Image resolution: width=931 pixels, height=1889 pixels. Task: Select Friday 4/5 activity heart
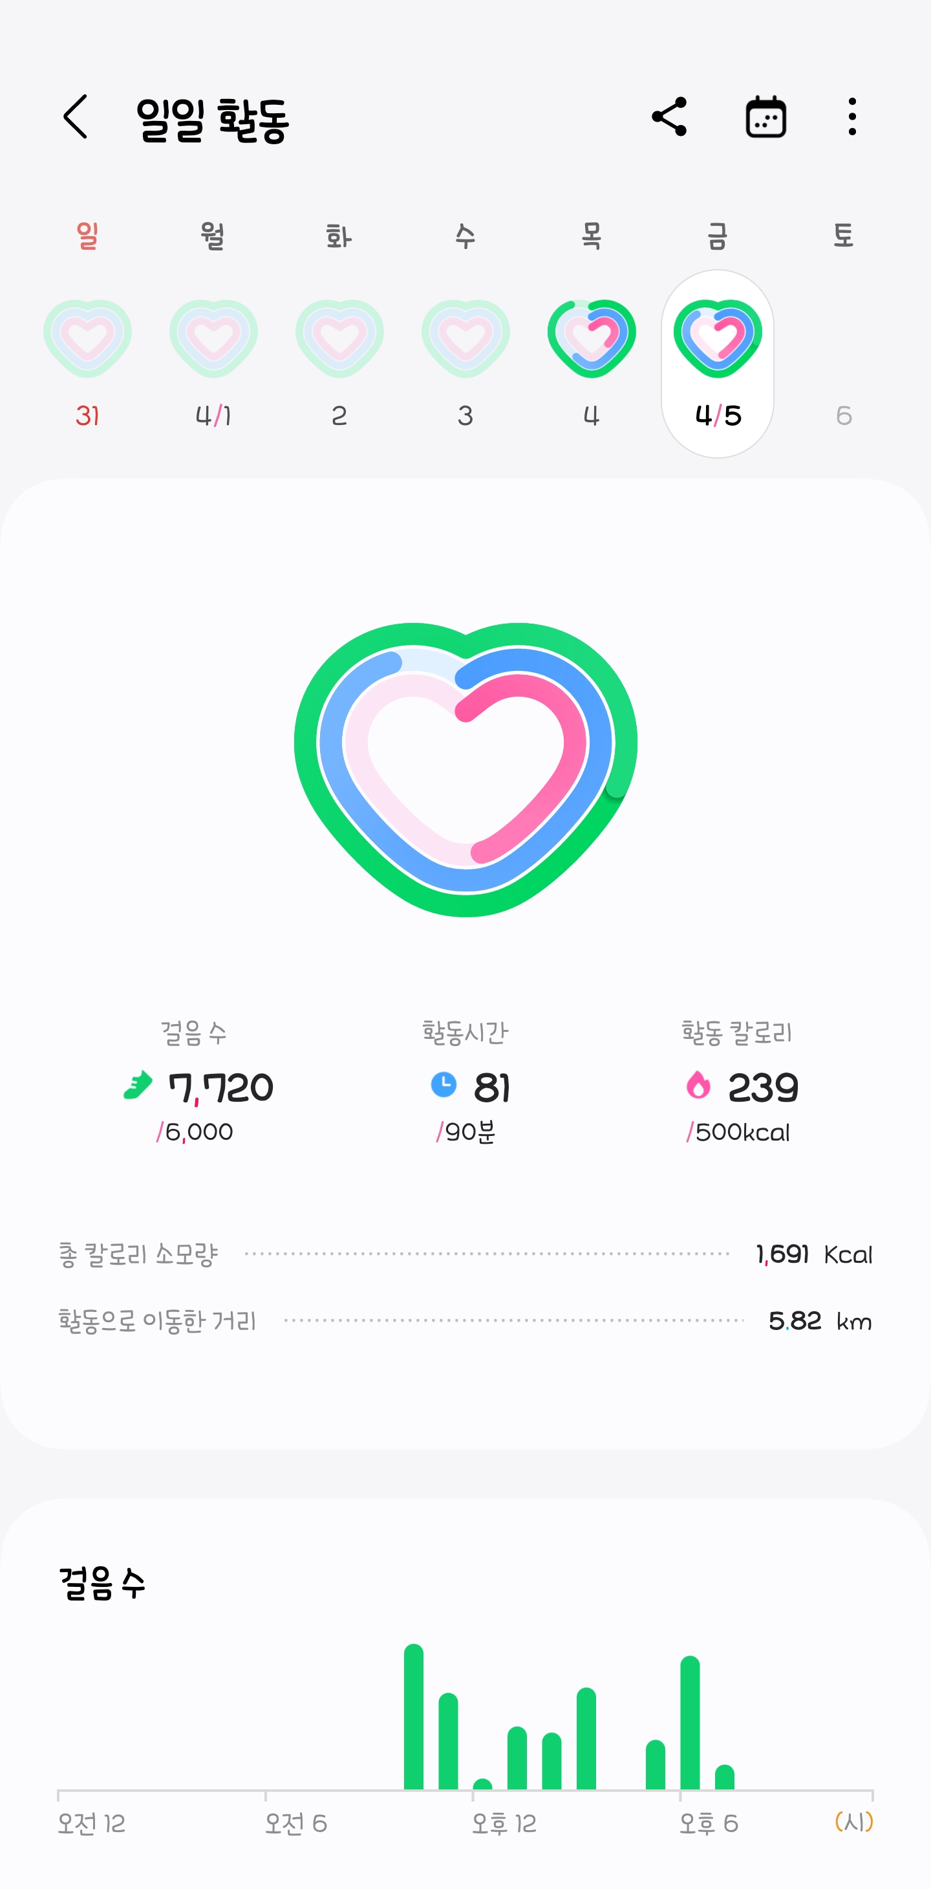click(718, 338)
